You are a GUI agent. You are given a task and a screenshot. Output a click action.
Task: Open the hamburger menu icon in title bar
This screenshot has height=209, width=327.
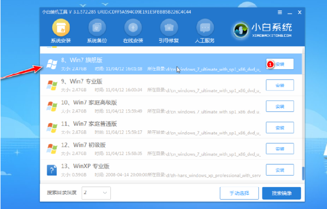pyautogui.click(x=280, y=12)
